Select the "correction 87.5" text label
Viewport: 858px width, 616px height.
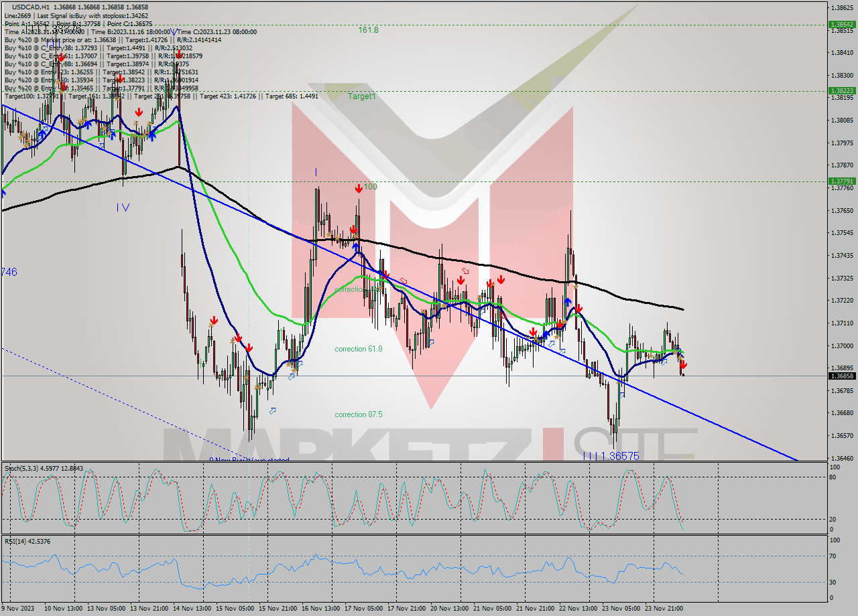(x=357, y=414)
